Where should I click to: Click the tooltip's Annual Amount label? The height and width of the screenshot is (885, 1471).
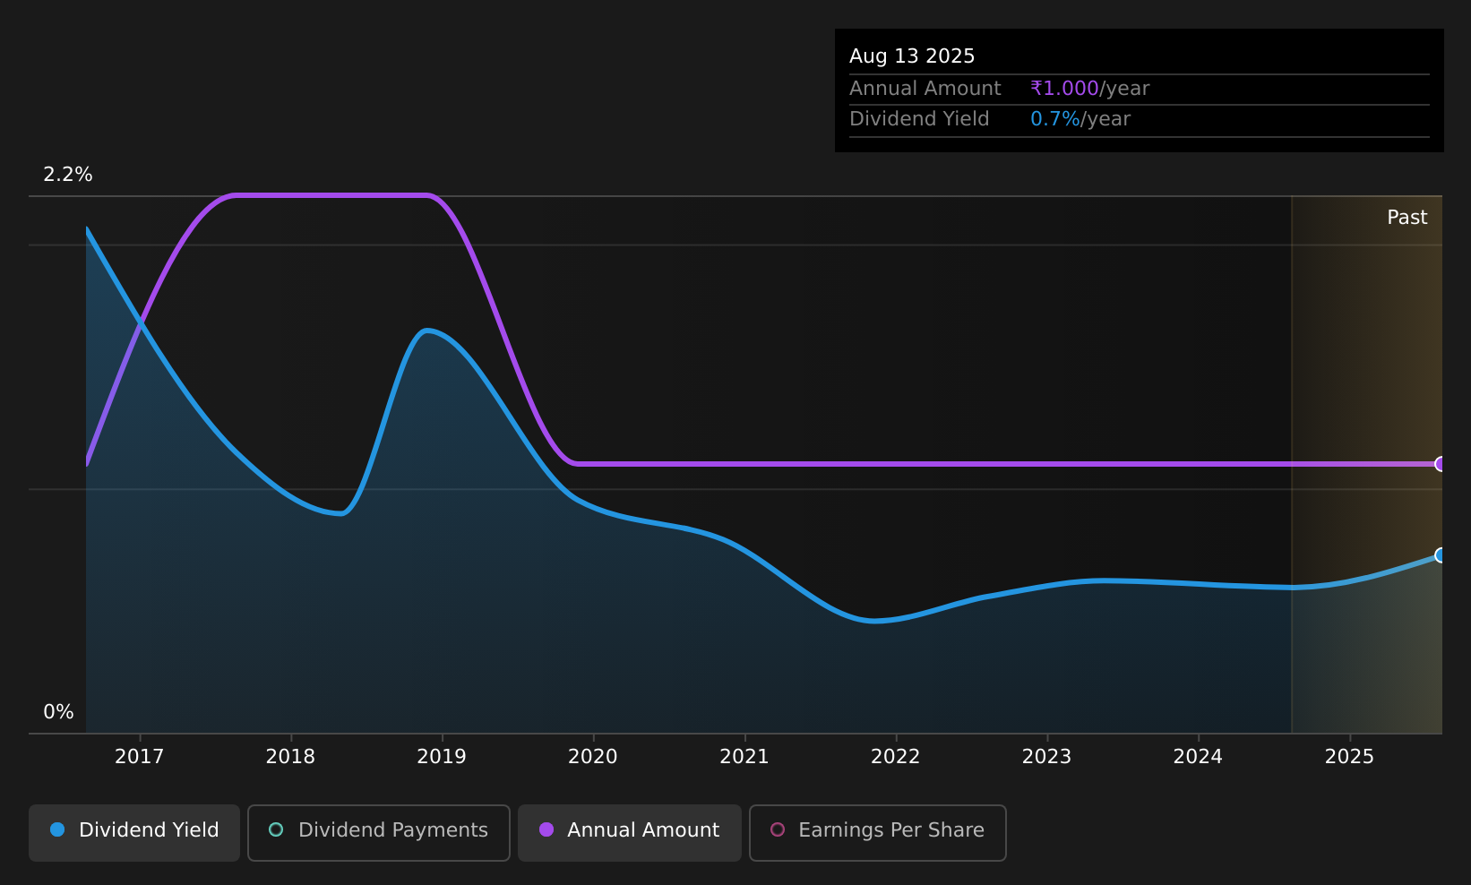pos(925,89)
